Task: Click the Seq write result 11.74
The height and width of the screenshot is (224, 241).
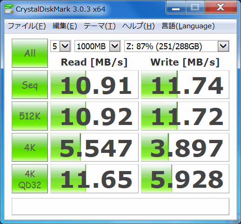Action: [185, 85]
